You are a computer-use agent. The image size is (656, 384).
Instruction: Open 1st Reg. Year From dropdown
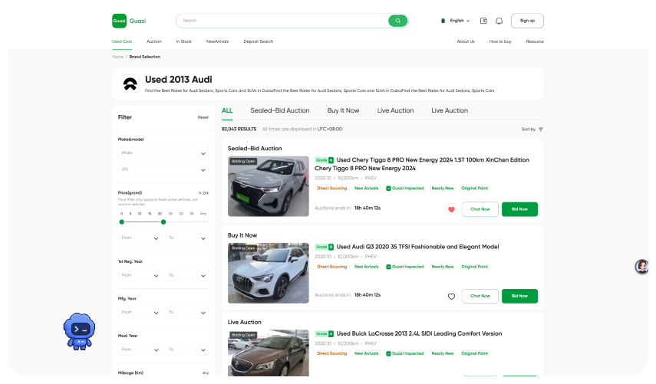[x=140, y=275]
